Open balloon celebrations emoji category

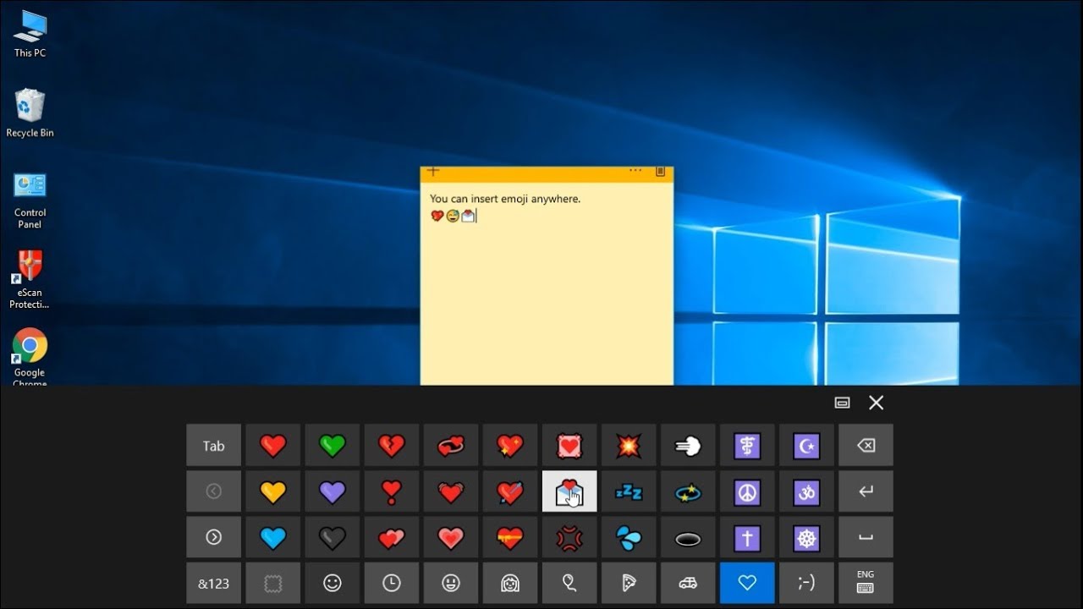[569, 583]
